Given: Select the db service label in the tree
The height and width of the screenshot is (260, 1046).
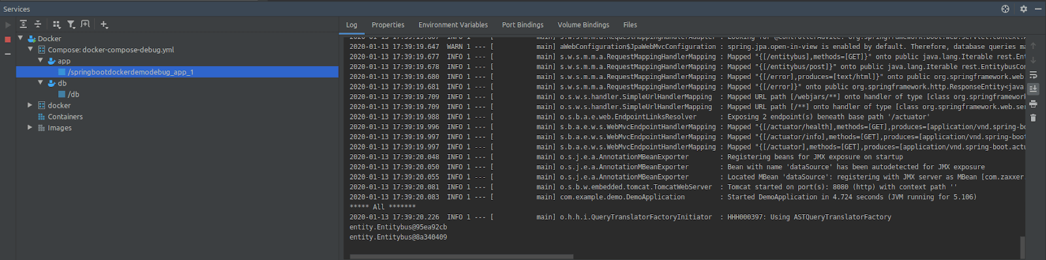Looking at the screenshot, I should coord(62,83).
